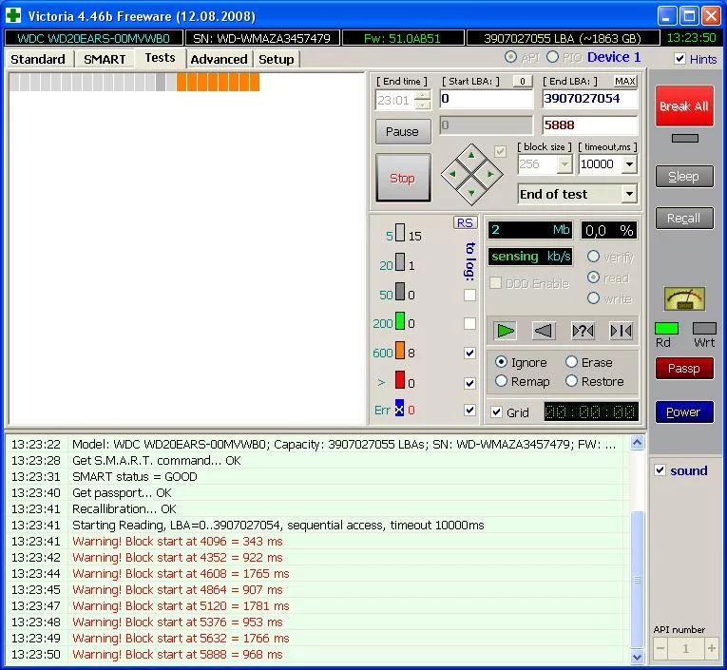Select reverse scan direction icon
This screenshot has width=727, height=670.
click(543, 331)
